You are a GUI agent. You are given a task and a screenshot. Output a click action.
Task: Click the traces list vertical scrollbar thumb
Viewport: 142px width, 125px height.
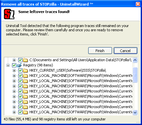tap(135, 75)
